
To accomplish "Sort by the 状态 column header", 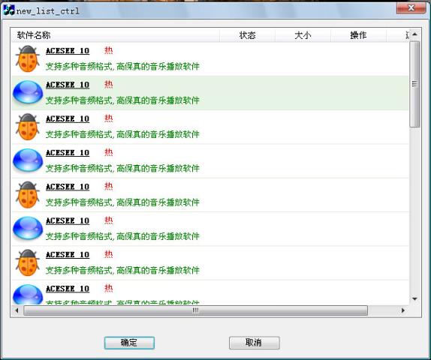I will (247, 35).
